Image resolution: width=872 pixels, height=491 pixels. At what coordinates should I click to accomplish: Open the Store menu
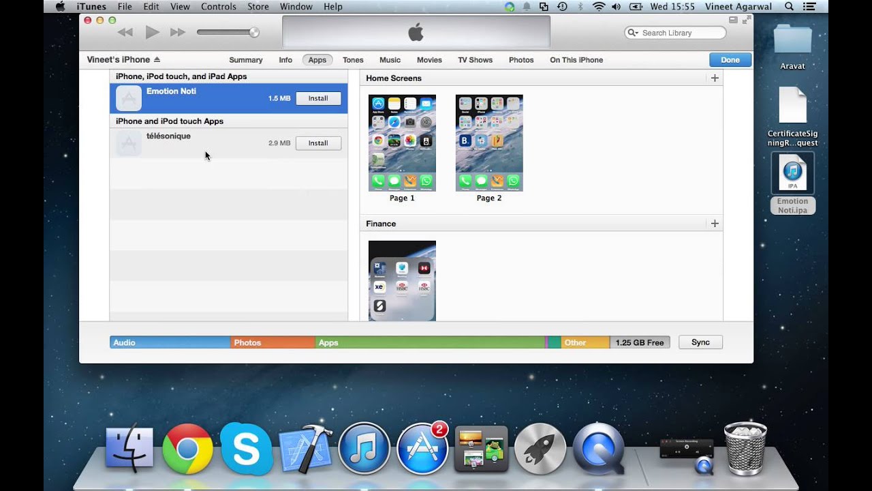tap(258, 6)
